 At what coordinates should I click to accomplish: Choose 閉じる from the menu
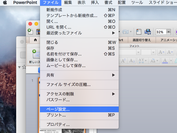[79, 42]
